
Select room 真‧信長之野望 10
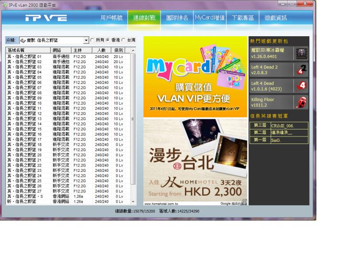pos(68,103)
